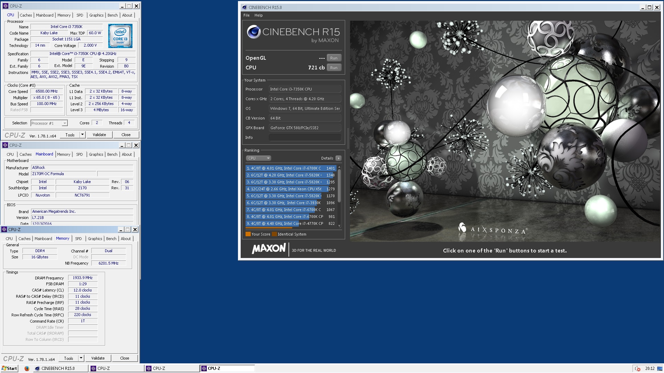Click Validate in the top CPU-Z window
This screenshot has width=664, height=373.
coord(99,135)
